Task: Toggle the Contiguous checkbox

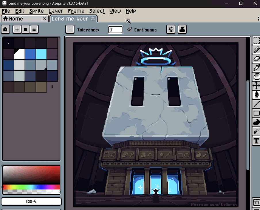Action: click(x=130, y=30)
